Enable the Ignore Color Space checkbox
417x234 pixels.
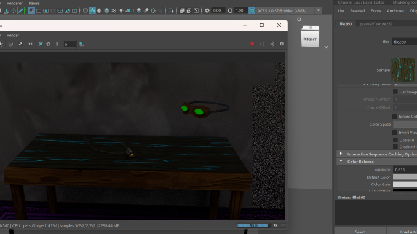[395, 116]
